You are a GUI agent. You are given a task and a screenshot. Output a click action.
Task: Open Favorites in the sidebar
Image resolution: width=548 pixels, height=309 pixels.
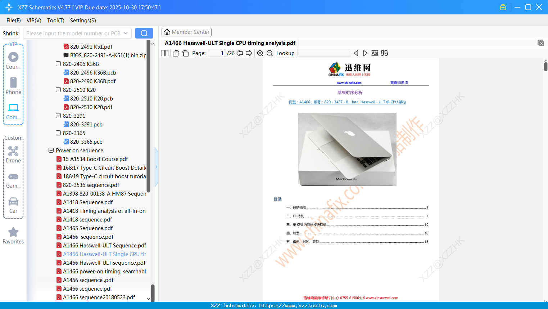(x=13, y=236)
